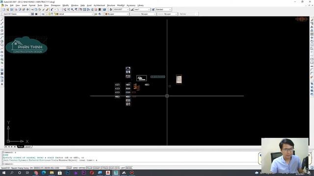The image size is (314, 176).
Task: Switch to the Layout1 tab
Action: (28, 147)
